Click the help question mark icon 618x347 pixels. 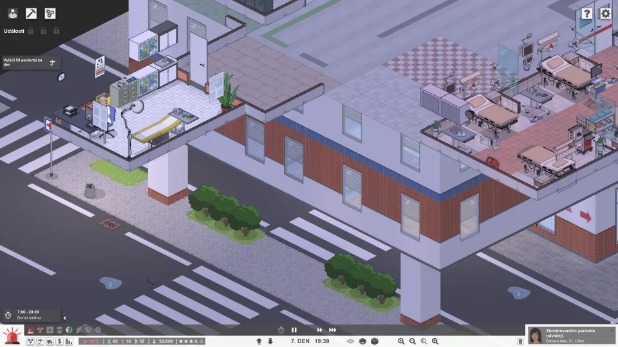pyautogui.click(x=586, y=13)
